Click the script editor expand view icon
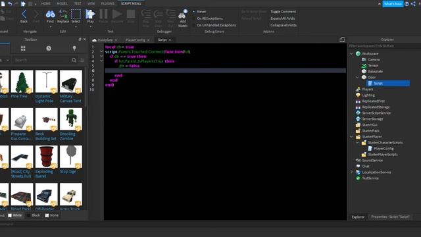Image resolution: width=421 pixels, height=237 pixels. 342,39
